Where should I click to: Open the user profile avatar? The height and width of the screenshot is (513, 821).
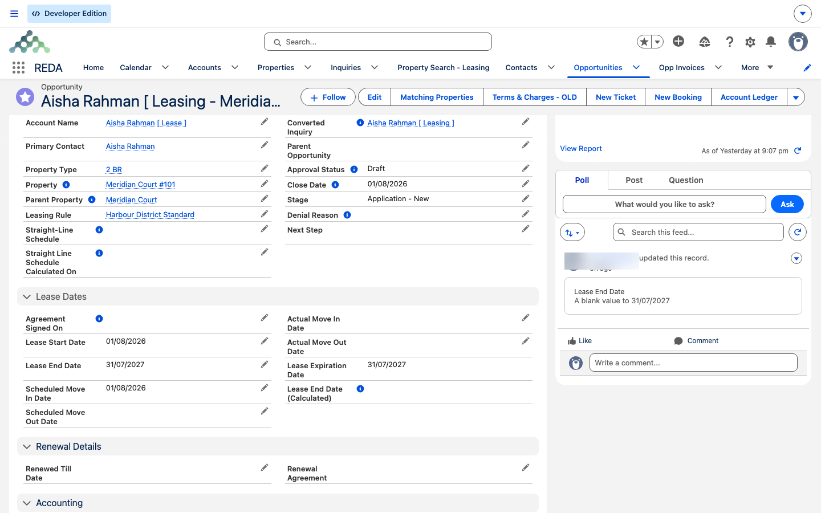[x=798, y=42]
